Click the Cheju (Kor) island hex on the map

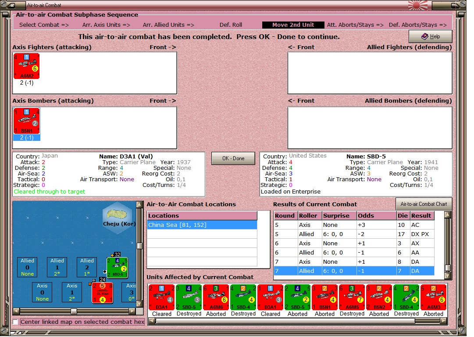(118, 218)
